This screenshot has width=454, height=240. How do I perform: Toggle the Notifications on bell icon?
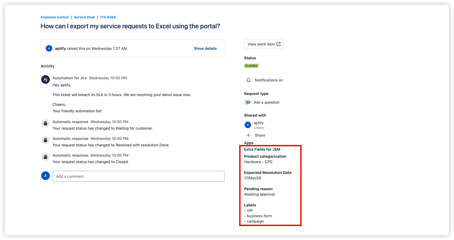[x=248, y=80]
